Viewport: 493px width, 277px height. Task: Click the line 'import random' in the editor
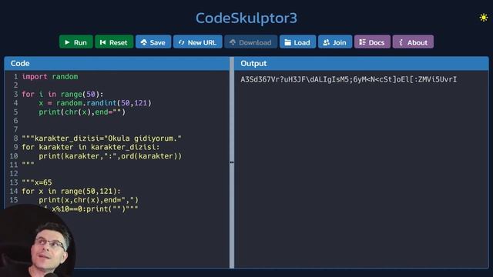(x=49, y=77)
